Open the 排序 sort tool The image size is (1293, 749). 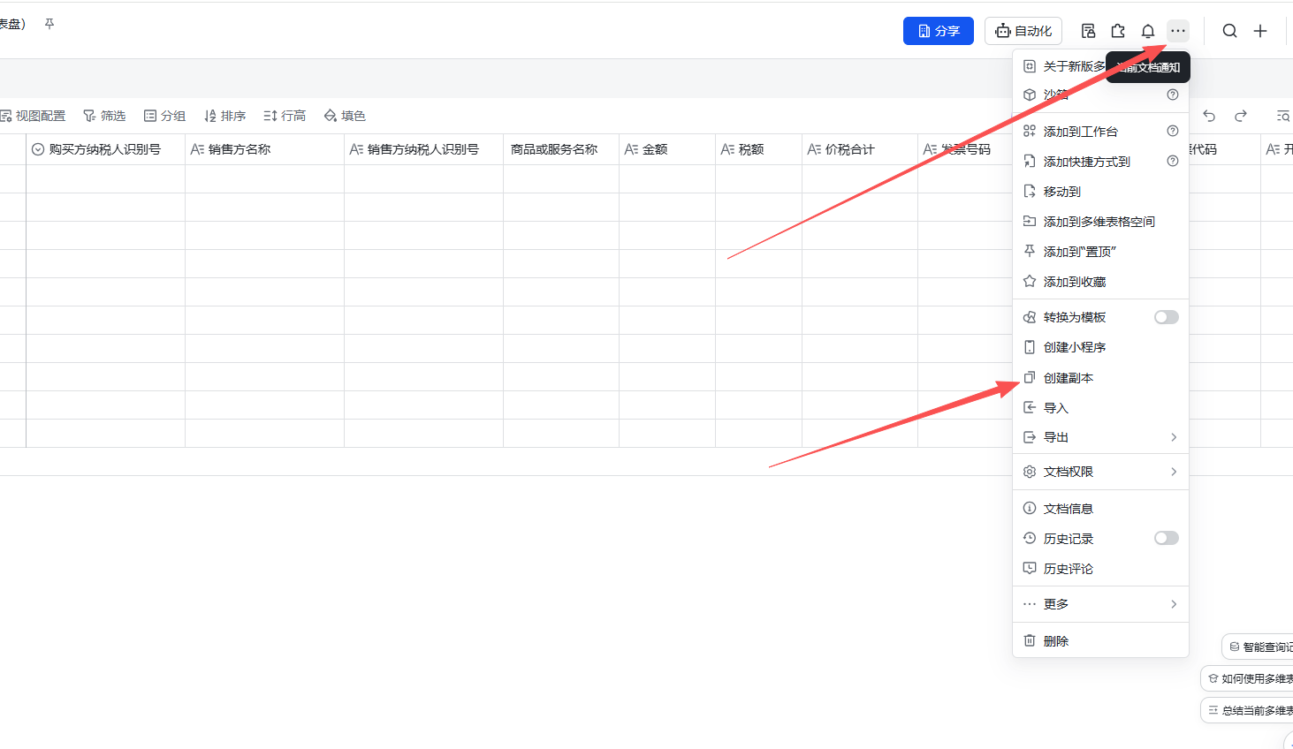224,116
